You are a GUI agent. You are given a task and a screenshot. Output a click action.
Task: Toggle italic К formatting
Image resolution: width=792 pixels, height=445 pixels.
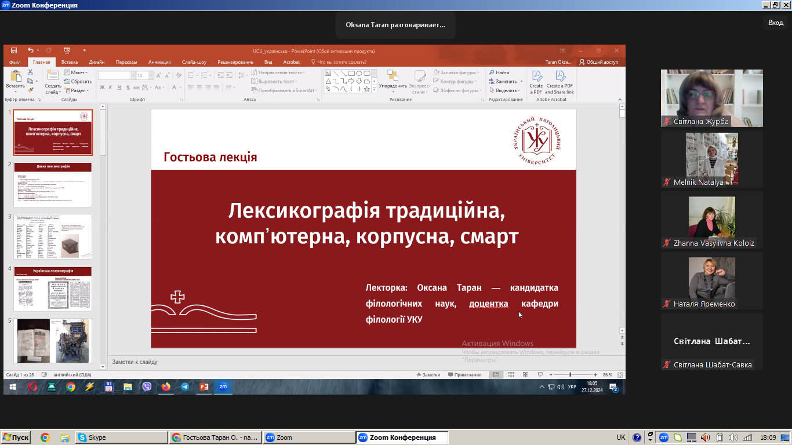point(110,87)
